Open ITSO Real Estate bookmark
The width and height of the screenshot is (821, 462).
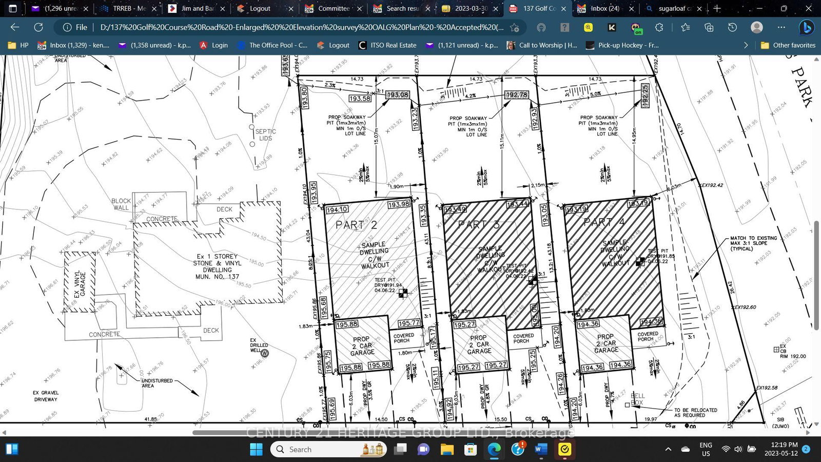(x=387, y=45)
